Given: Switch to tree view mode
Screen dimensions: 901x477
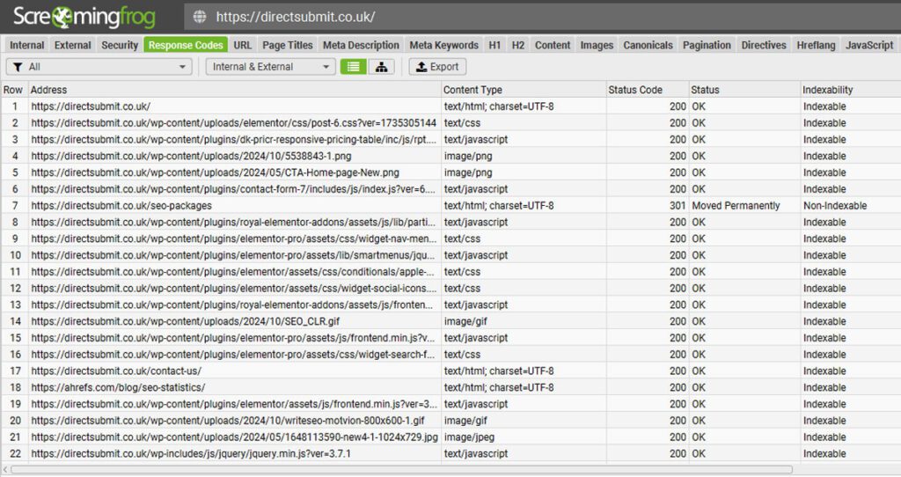Looking at the screenshot, I should (x=380, y=67).
